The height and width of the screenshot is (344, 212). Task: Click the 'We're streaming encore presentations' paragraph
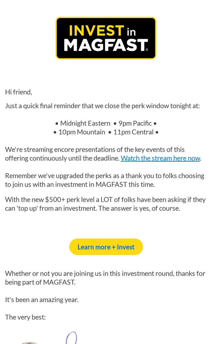[103, 154]
